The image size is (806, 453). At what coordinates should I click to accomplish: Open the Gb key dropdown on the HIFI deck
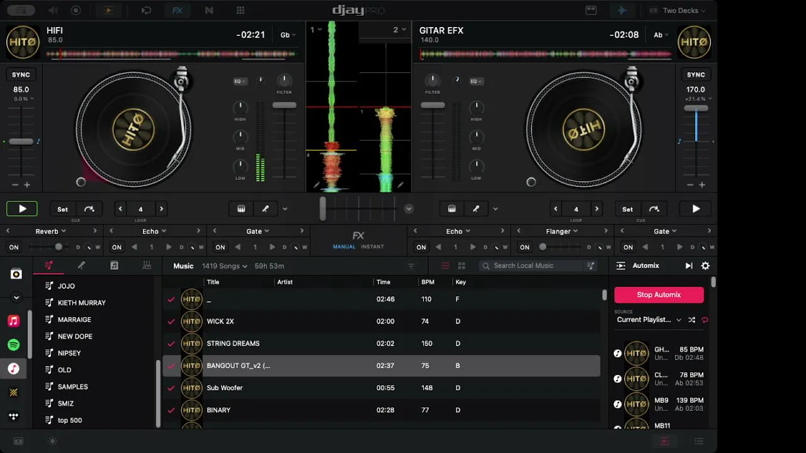(288, 35)
